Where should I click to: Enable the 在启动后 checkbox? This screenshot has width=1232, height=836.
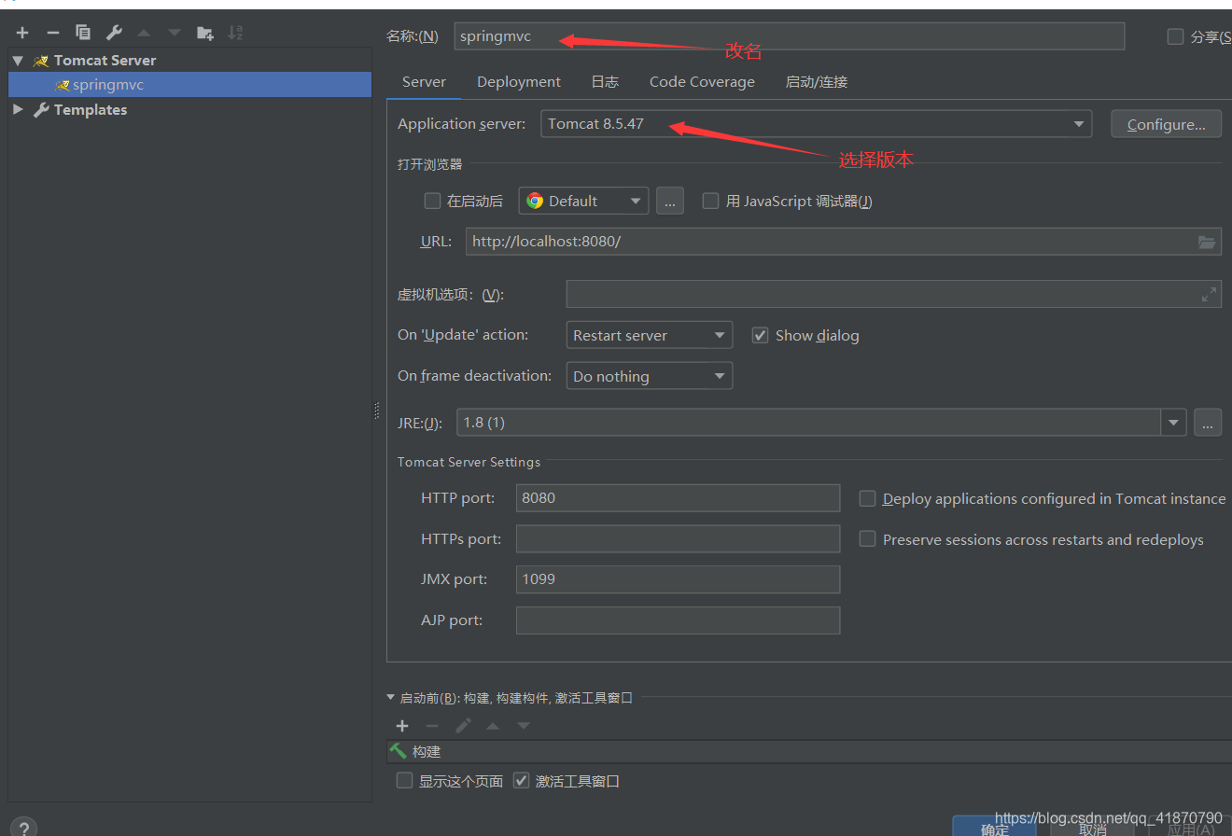432,201
